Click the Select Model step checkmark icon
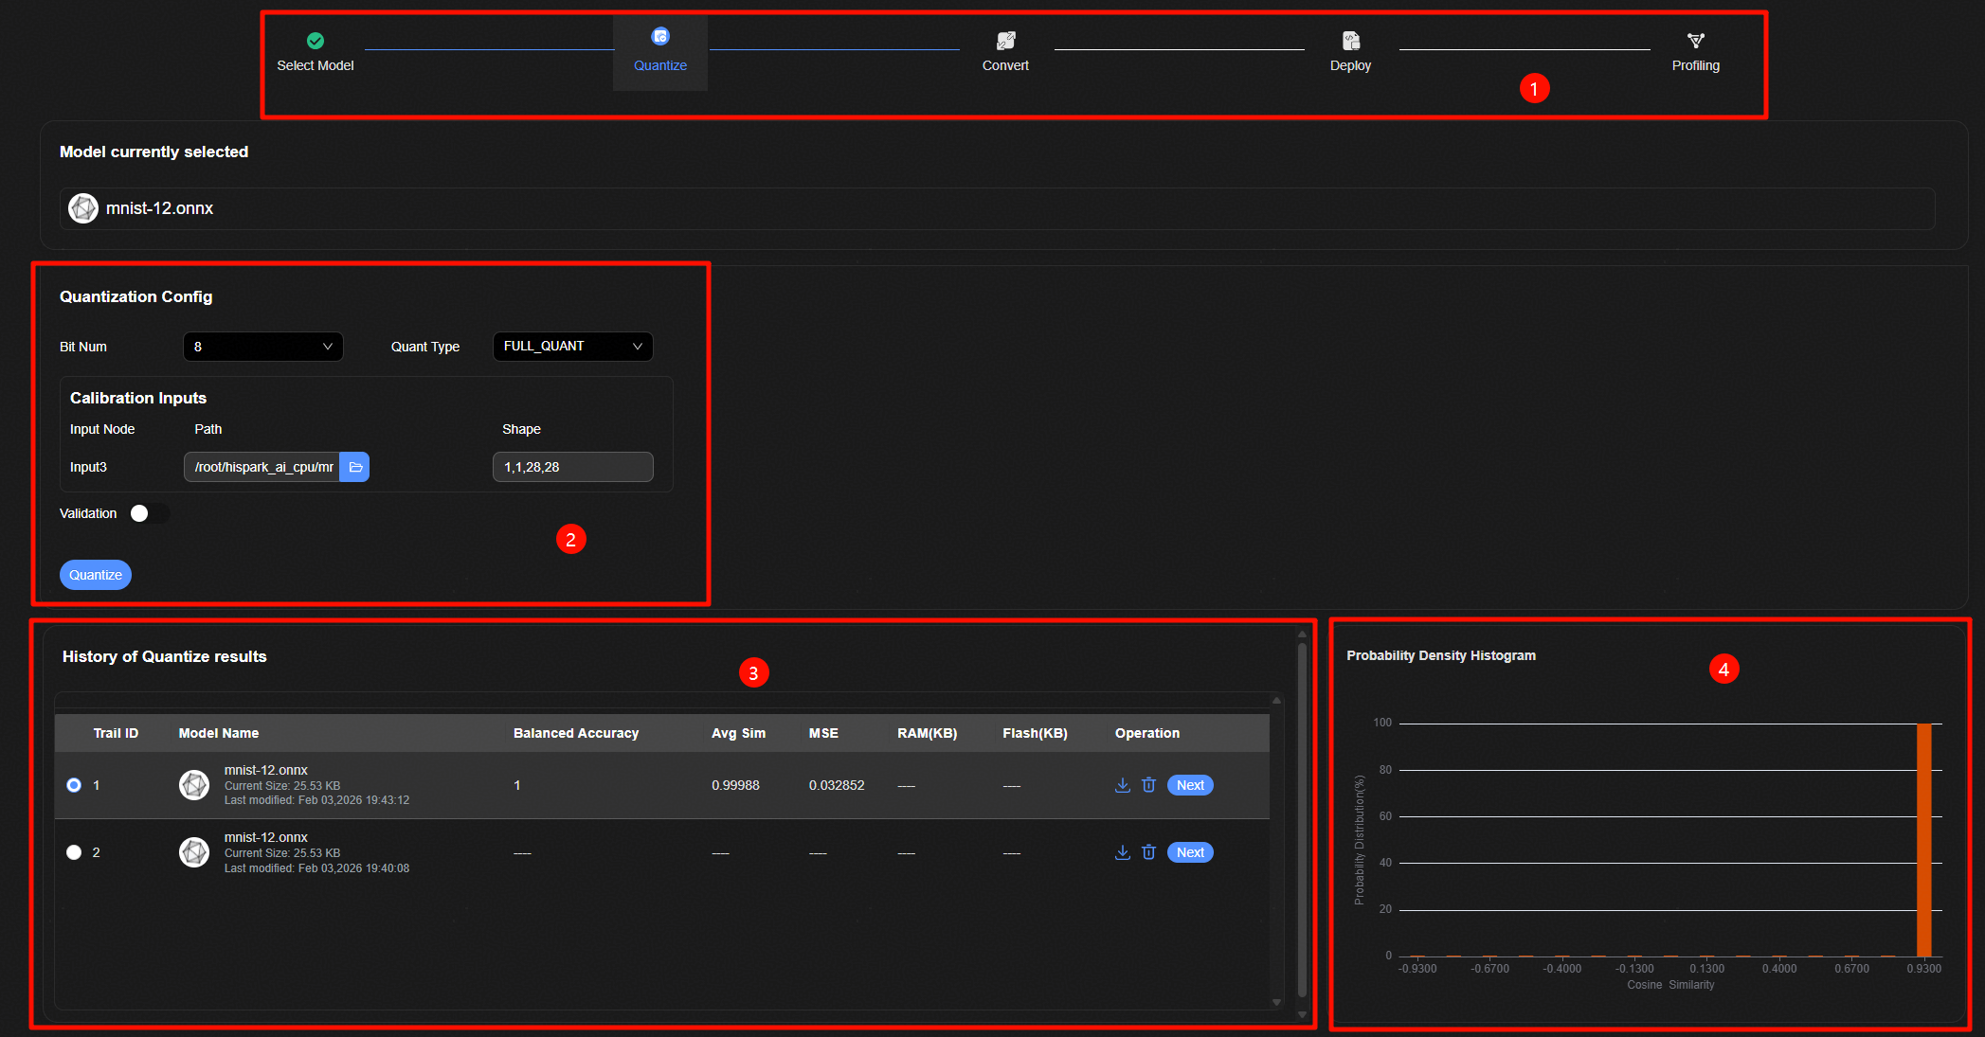This screenshot has height=1037, width=1985. point(316,41)
